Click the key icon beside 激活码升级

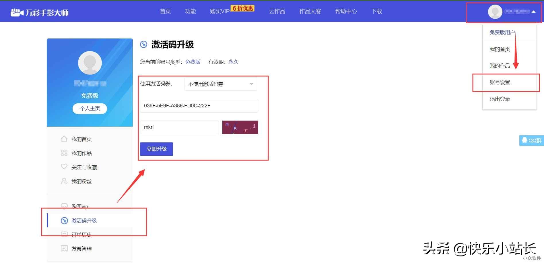pyautogui.click(x=64, y=221)
